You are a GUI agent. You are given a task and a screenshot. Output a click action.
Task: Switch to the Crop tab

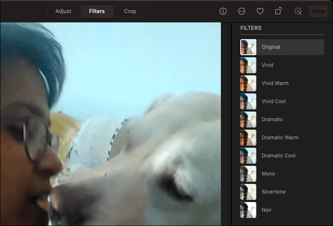[130, 11]
